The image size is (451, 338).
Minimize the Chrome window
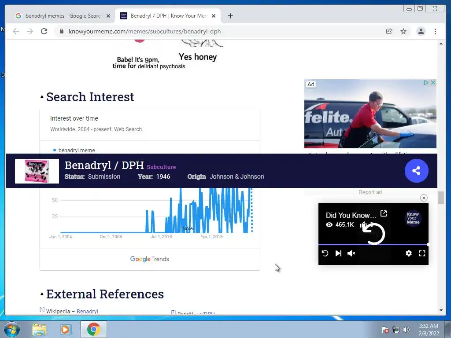point(409,9)
